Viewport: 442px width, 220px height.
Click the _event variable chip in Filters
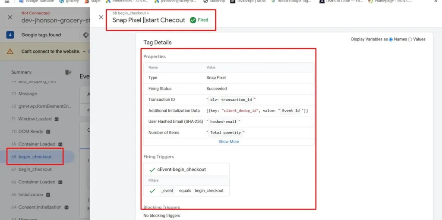coord(167,191)
